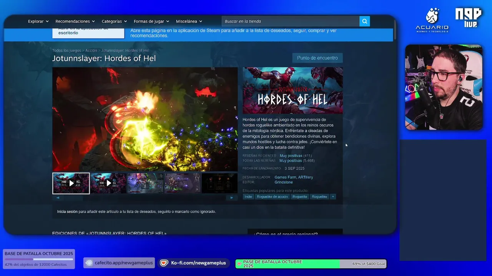Click the release date 3 SEP 2025
This screenshot has height=276, width=492.
point(294,168)
